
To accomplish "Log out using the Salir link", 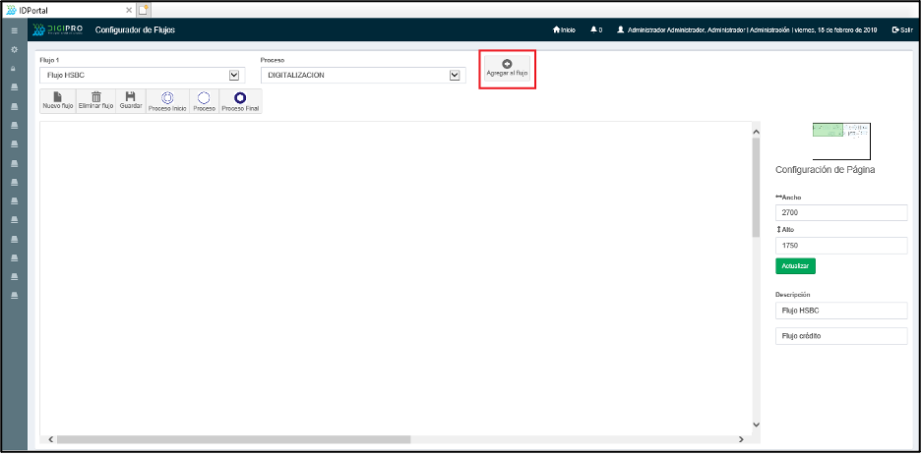I will click(x=901, y=29).
